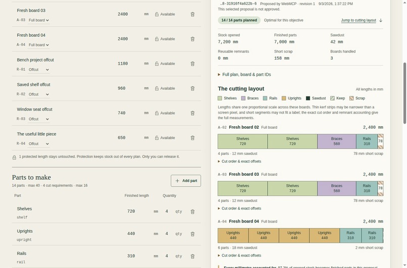
Task: Open the Full board dropdown for board A-03
Action: [39, 20]
